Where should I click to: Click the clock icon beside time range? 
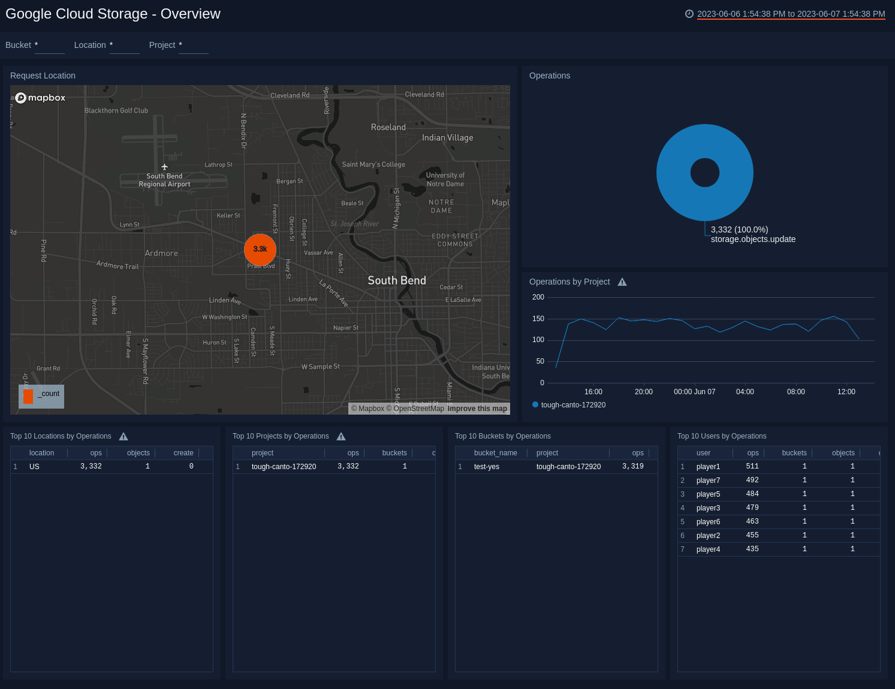(689, 14)
